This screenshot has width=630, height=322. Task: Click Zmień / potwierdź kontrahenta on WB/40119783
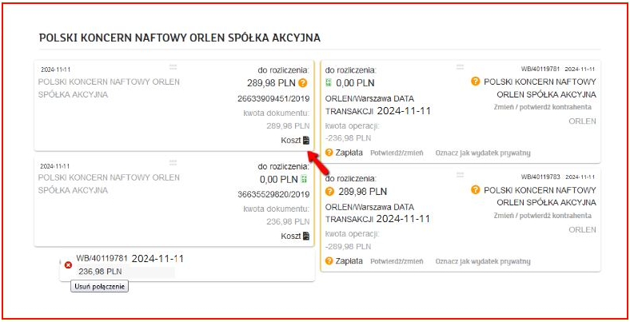[x=542, y=216]
